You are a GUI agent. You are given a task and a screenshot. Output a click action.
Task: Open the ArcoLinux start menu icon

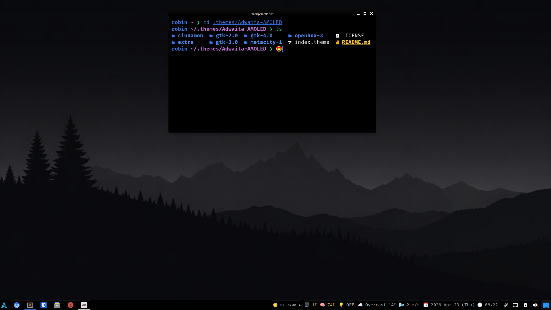(4, 305)
